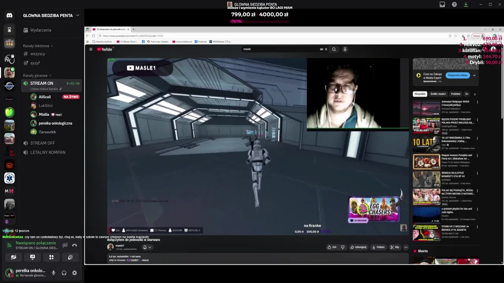Click browser back arrow in stream

click(87, 36)
